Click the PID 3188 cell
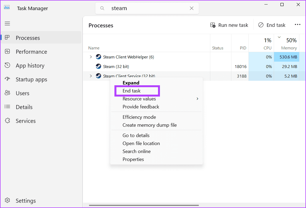306x208 pixels. [x=240, y=76]
